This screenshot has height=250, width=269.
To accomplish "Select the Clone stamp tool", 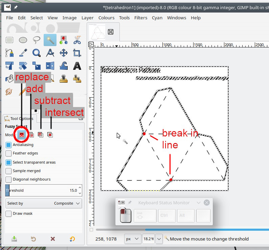I will (x=64, y=79).
